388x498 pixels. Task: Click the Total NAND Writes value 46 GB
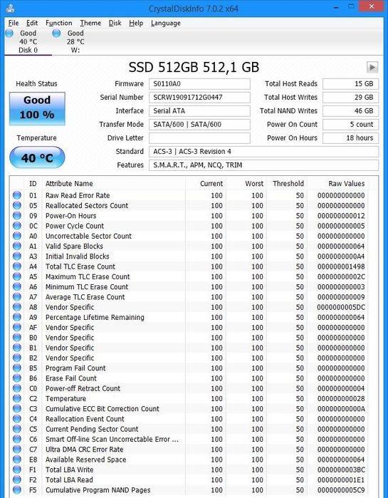pyautogui.click(x=350, y=111)
